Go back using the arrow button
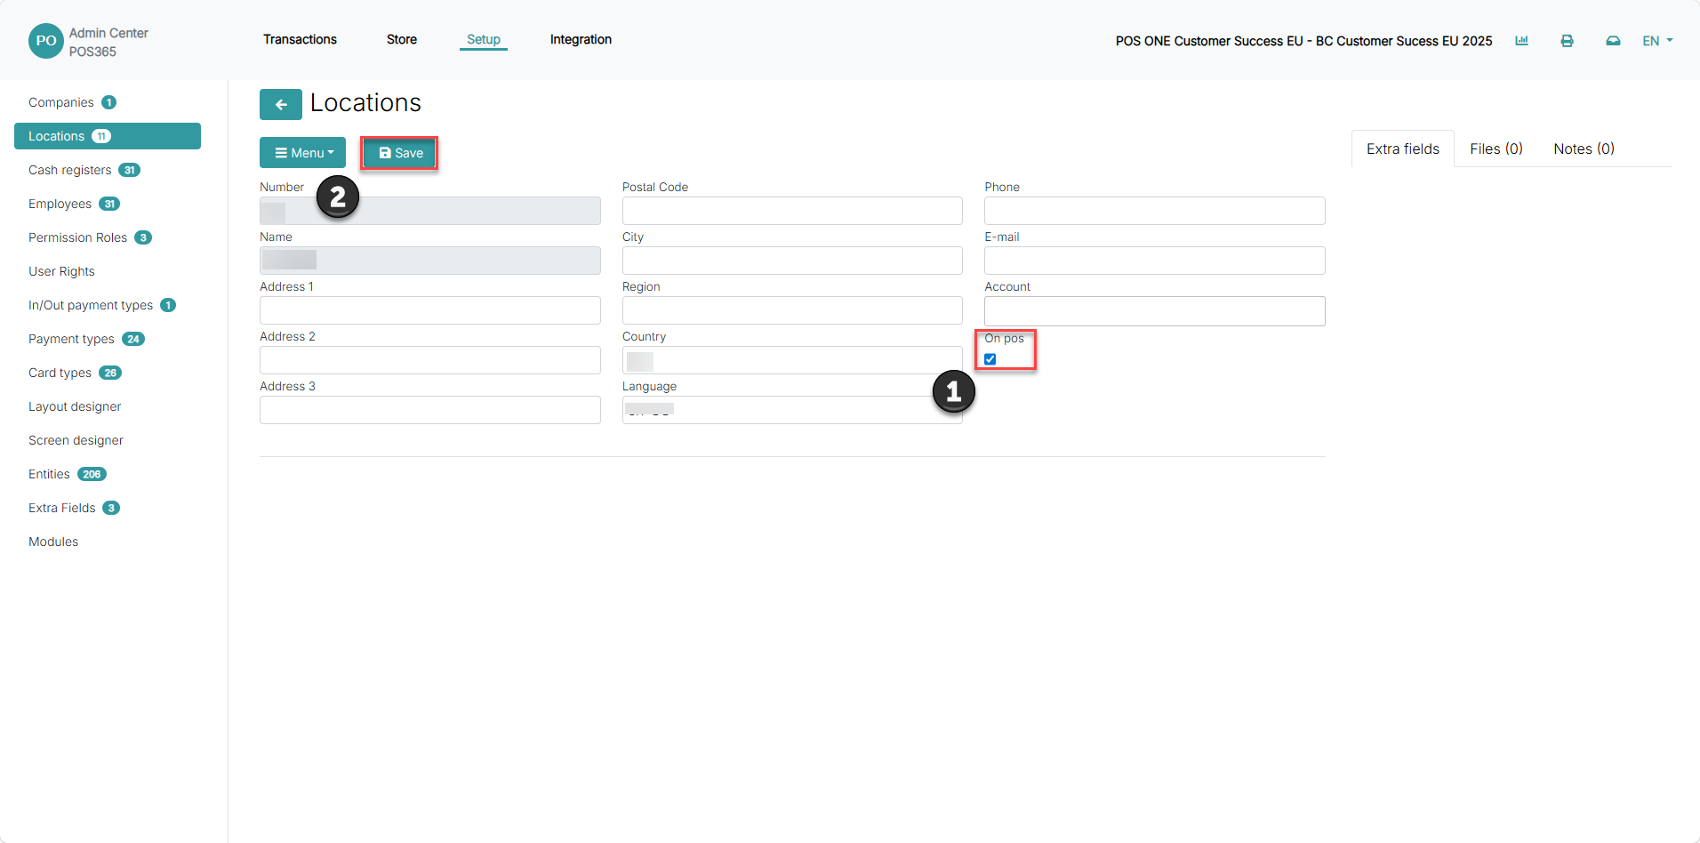1700x843 pixels. 281,104
